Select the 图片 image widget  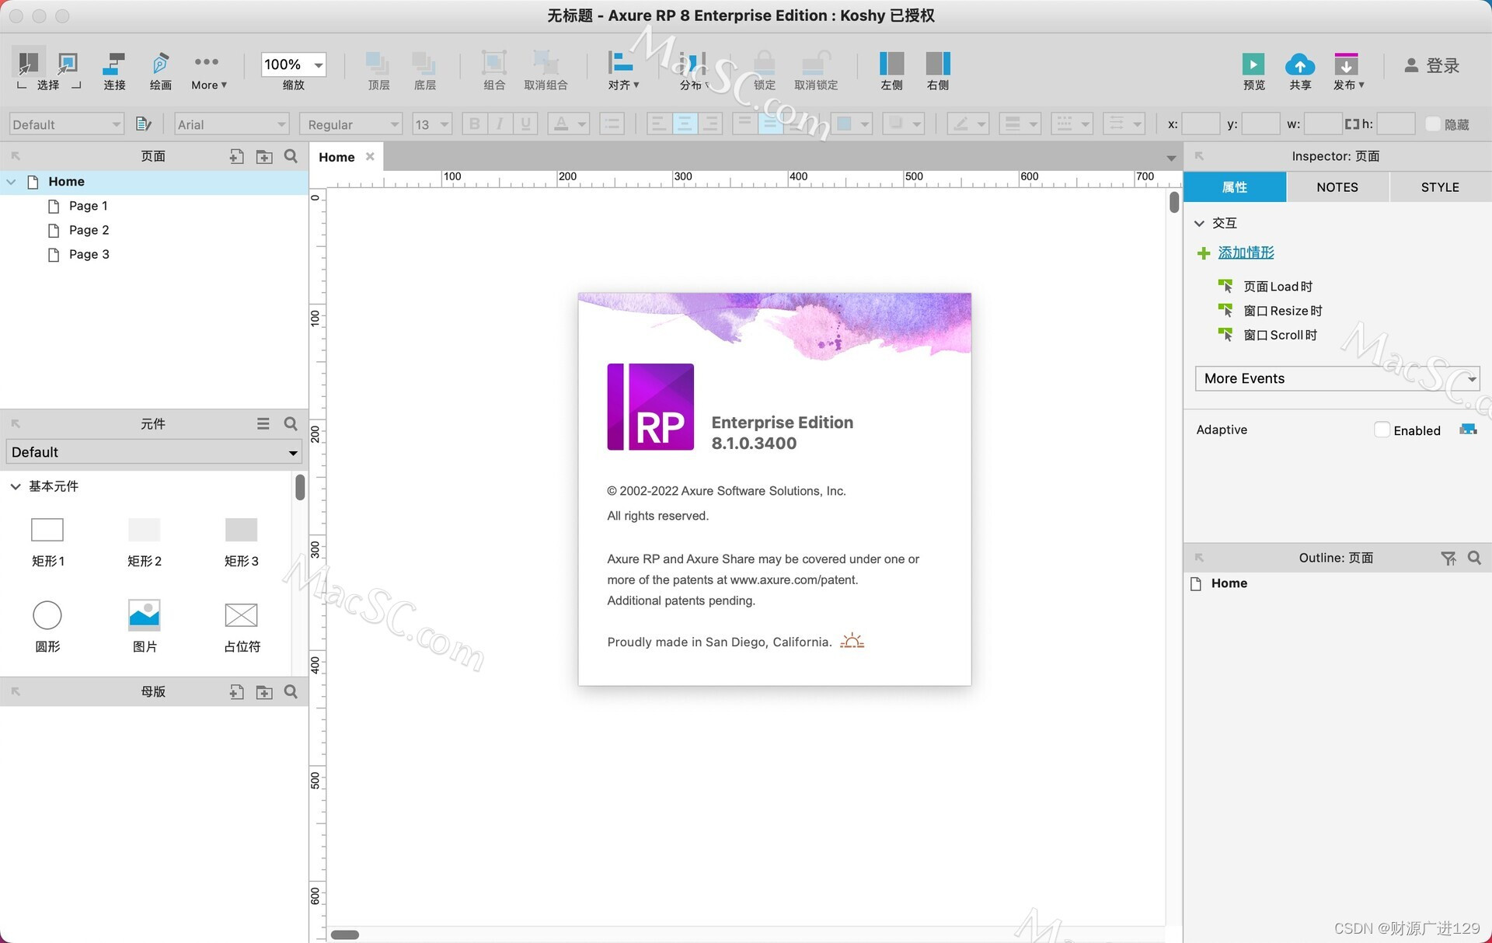pos(145,627)
